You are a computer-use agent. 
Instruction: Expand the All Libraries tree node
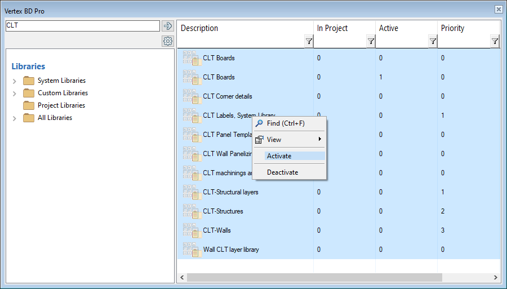[x=15, y=118]
